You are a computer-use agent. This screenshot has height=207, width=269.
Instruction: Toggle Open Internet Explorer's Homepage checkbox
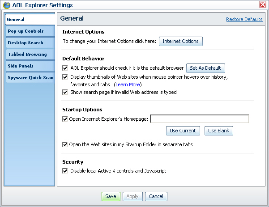[65, 119]
